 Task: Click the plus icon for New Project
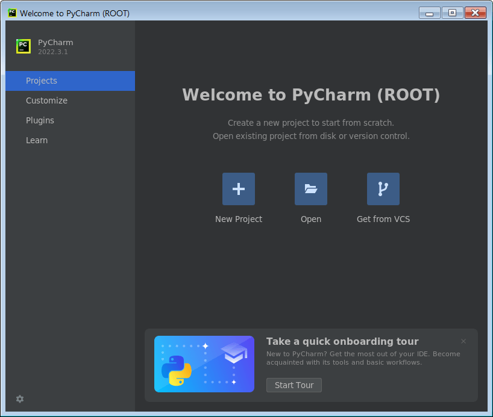click(x=239, y=189)
